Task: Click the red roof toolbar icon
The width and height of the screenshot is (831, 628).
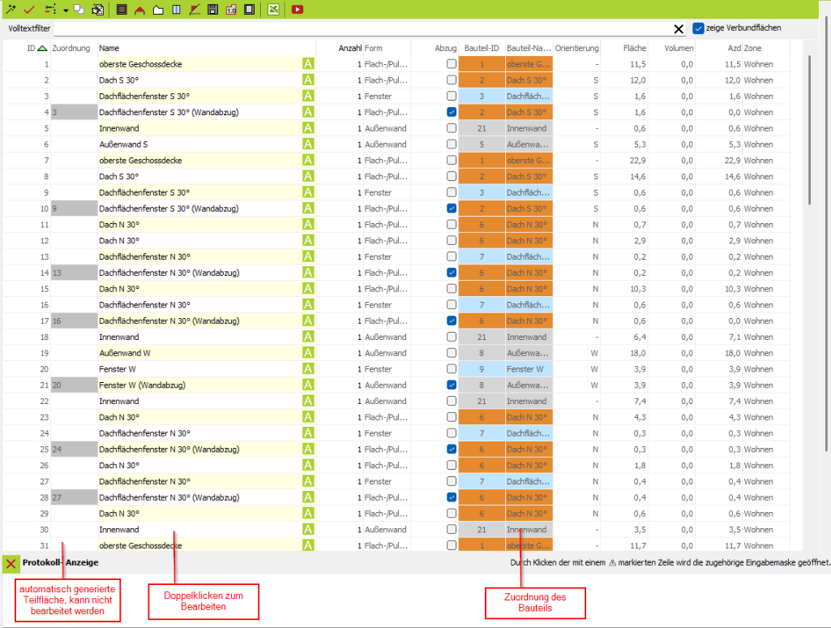Action: (140, 10)
